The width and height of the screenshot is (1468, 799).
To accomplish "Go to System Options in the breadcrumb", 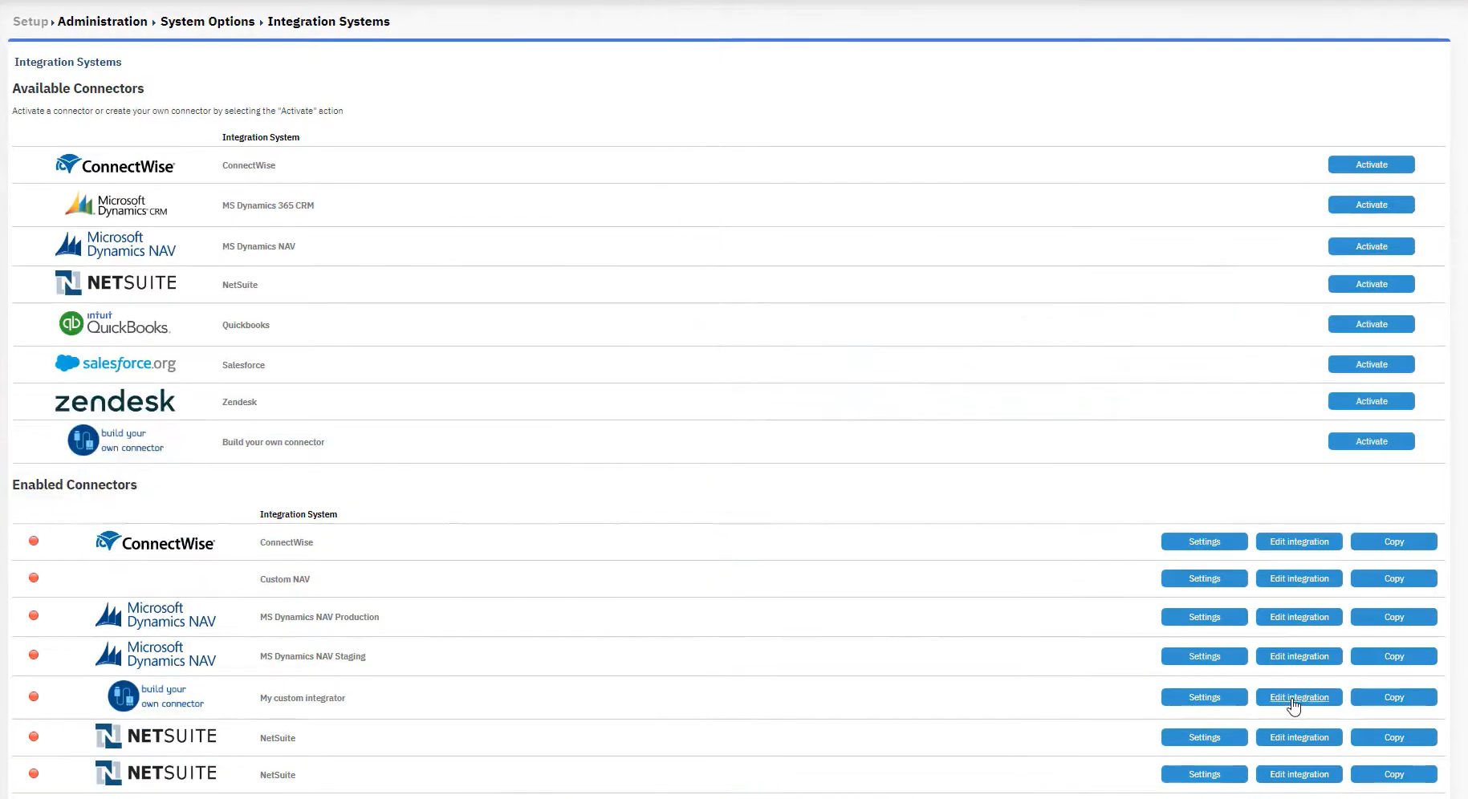I will pyautogui.click(x=208, y=22).
